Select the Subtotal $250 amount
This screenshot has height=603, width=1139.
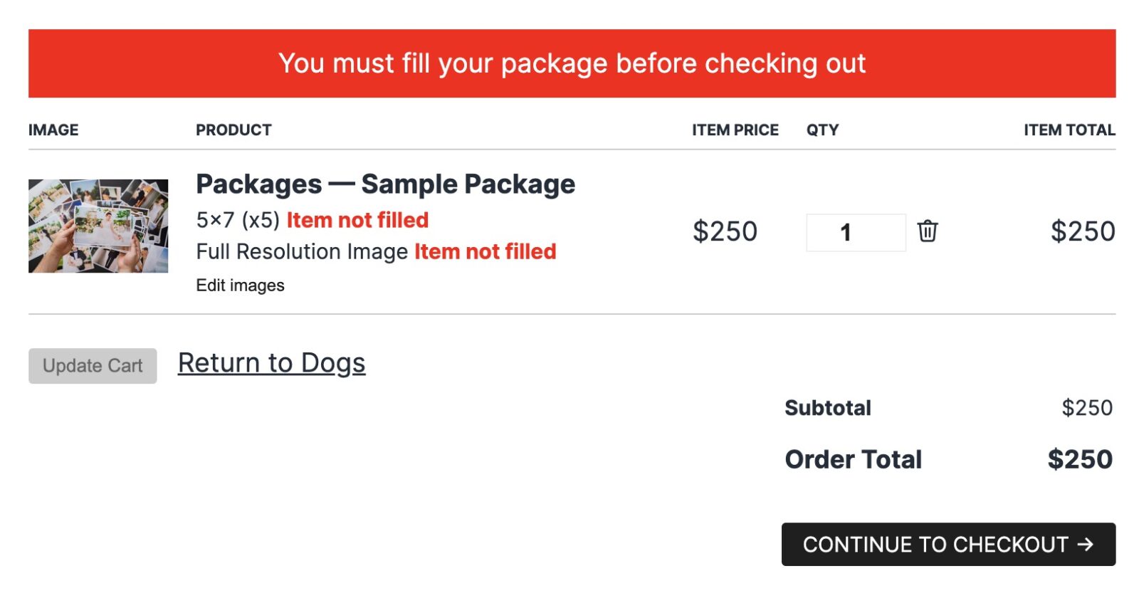coord(1087,408)
